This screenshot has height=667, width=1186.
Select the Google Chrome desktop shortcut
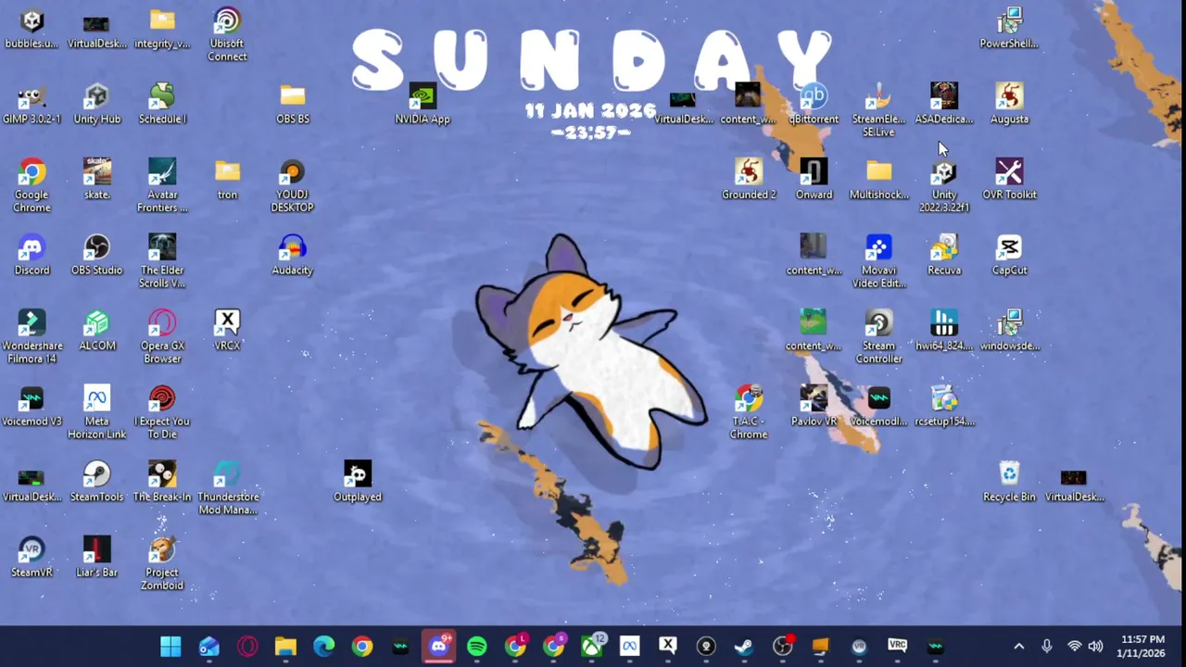[x=32, y=185]
